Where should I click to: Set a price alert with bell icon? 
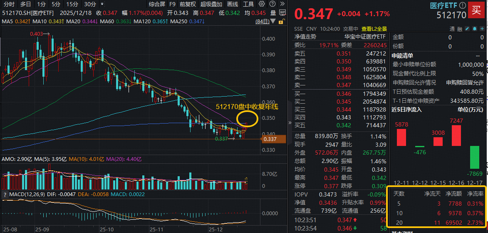coord(474,29)
